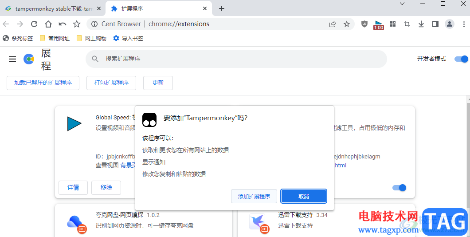Viewport: 470px width, 237px height.
Task: Open 杀死标签 bookmark
Action: tap(18, 39)
